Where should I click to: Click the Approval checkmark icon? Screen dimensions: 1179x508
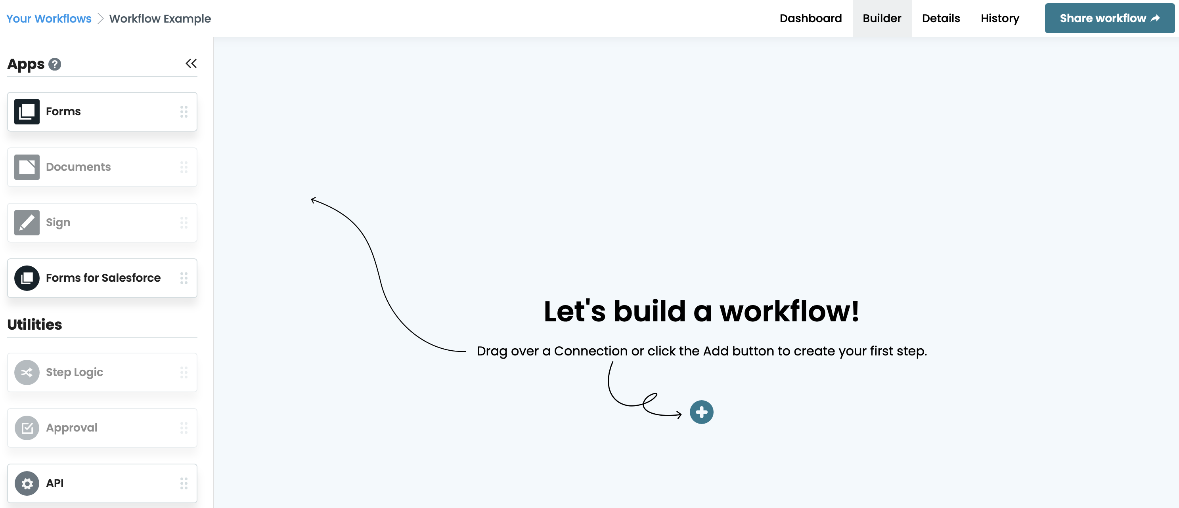27,428
